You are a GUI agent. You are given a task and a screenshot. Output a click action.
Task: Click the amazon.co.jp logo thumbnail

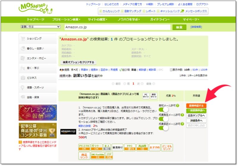click(68, 131)
